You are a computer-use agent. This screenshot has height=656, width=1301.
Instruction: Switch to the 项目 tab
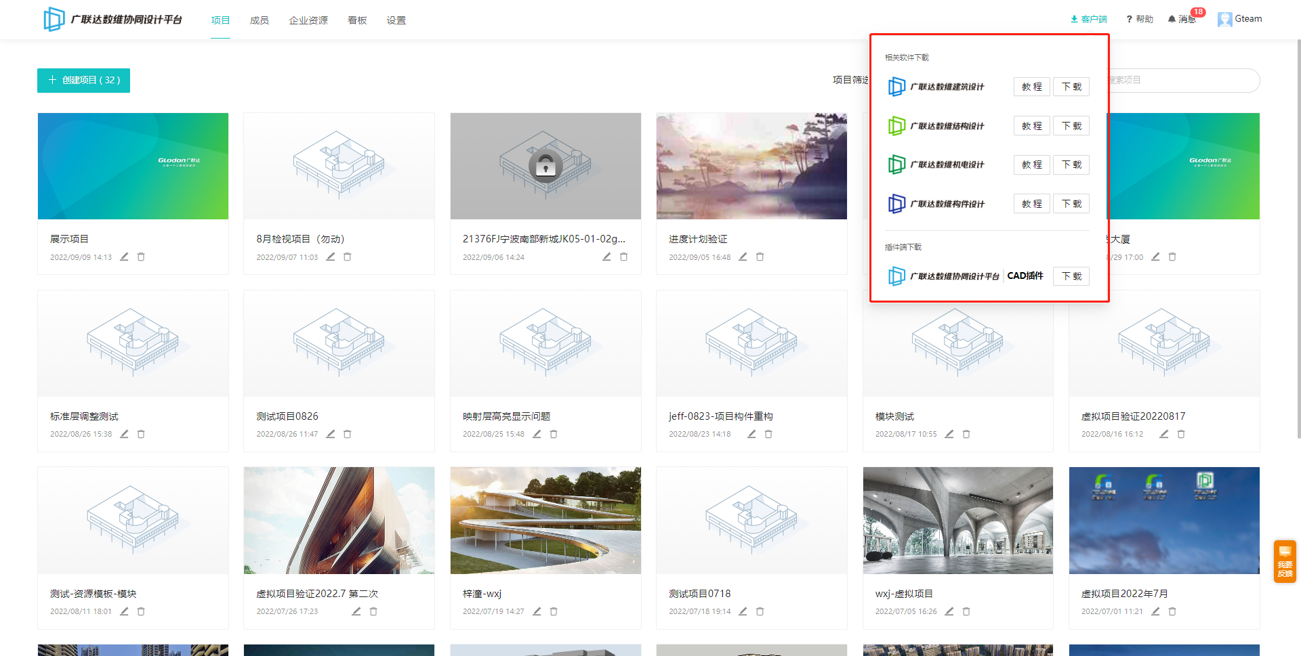coord(220,20)
